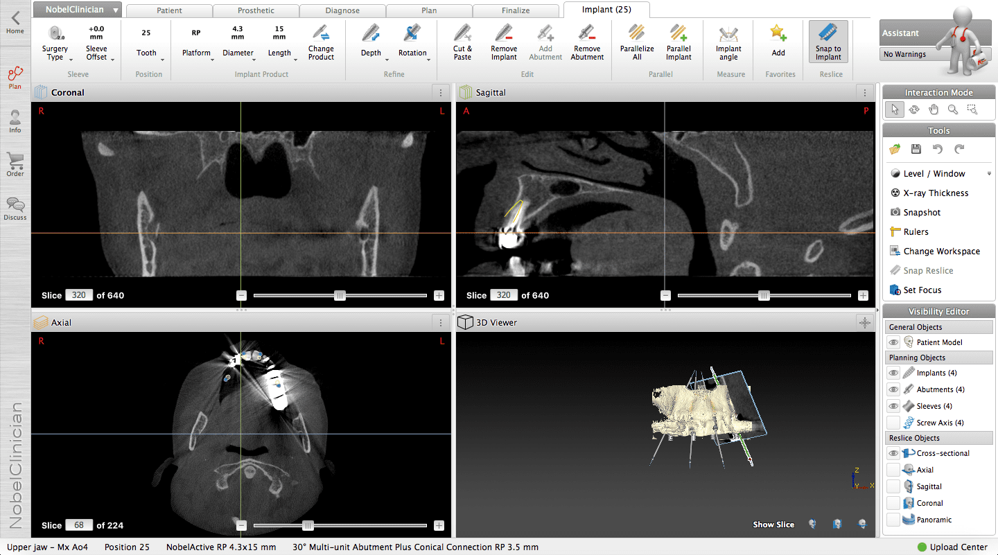The width and height of the screenshot is (998, 555).
Task: Click undo arrow icon
Action: (x=938, y=149)
